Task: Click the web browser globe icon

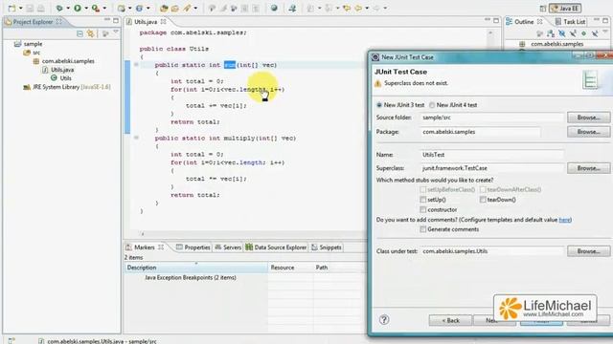Action: coord(274,8)
